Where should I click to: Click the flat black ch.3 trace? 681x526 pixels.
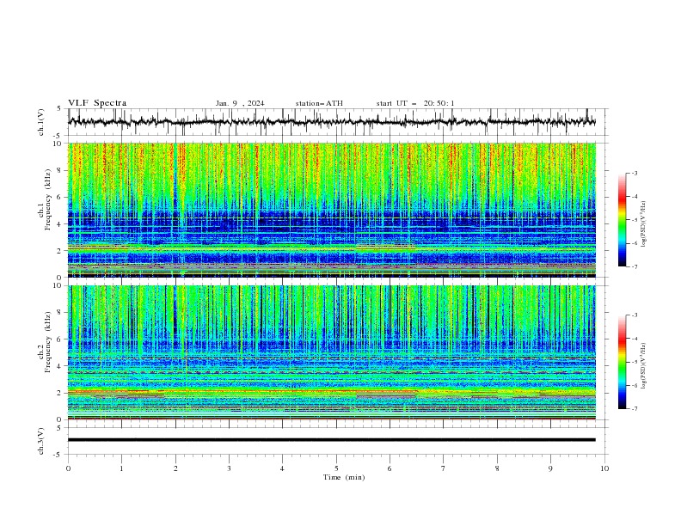coord(331,440)
